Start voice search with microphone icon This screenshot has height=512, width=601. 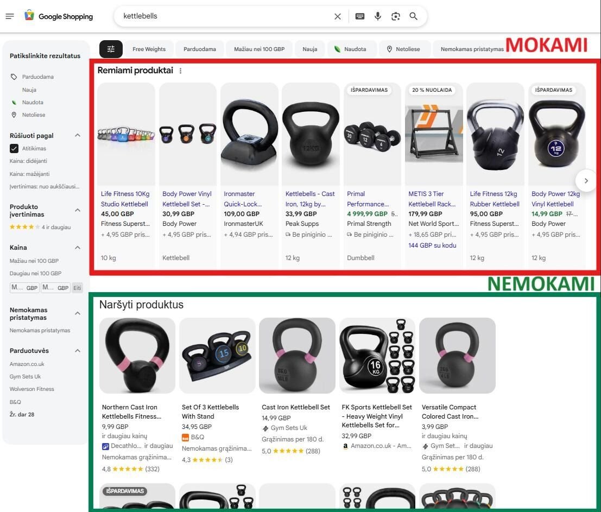(x=377, y=16)
